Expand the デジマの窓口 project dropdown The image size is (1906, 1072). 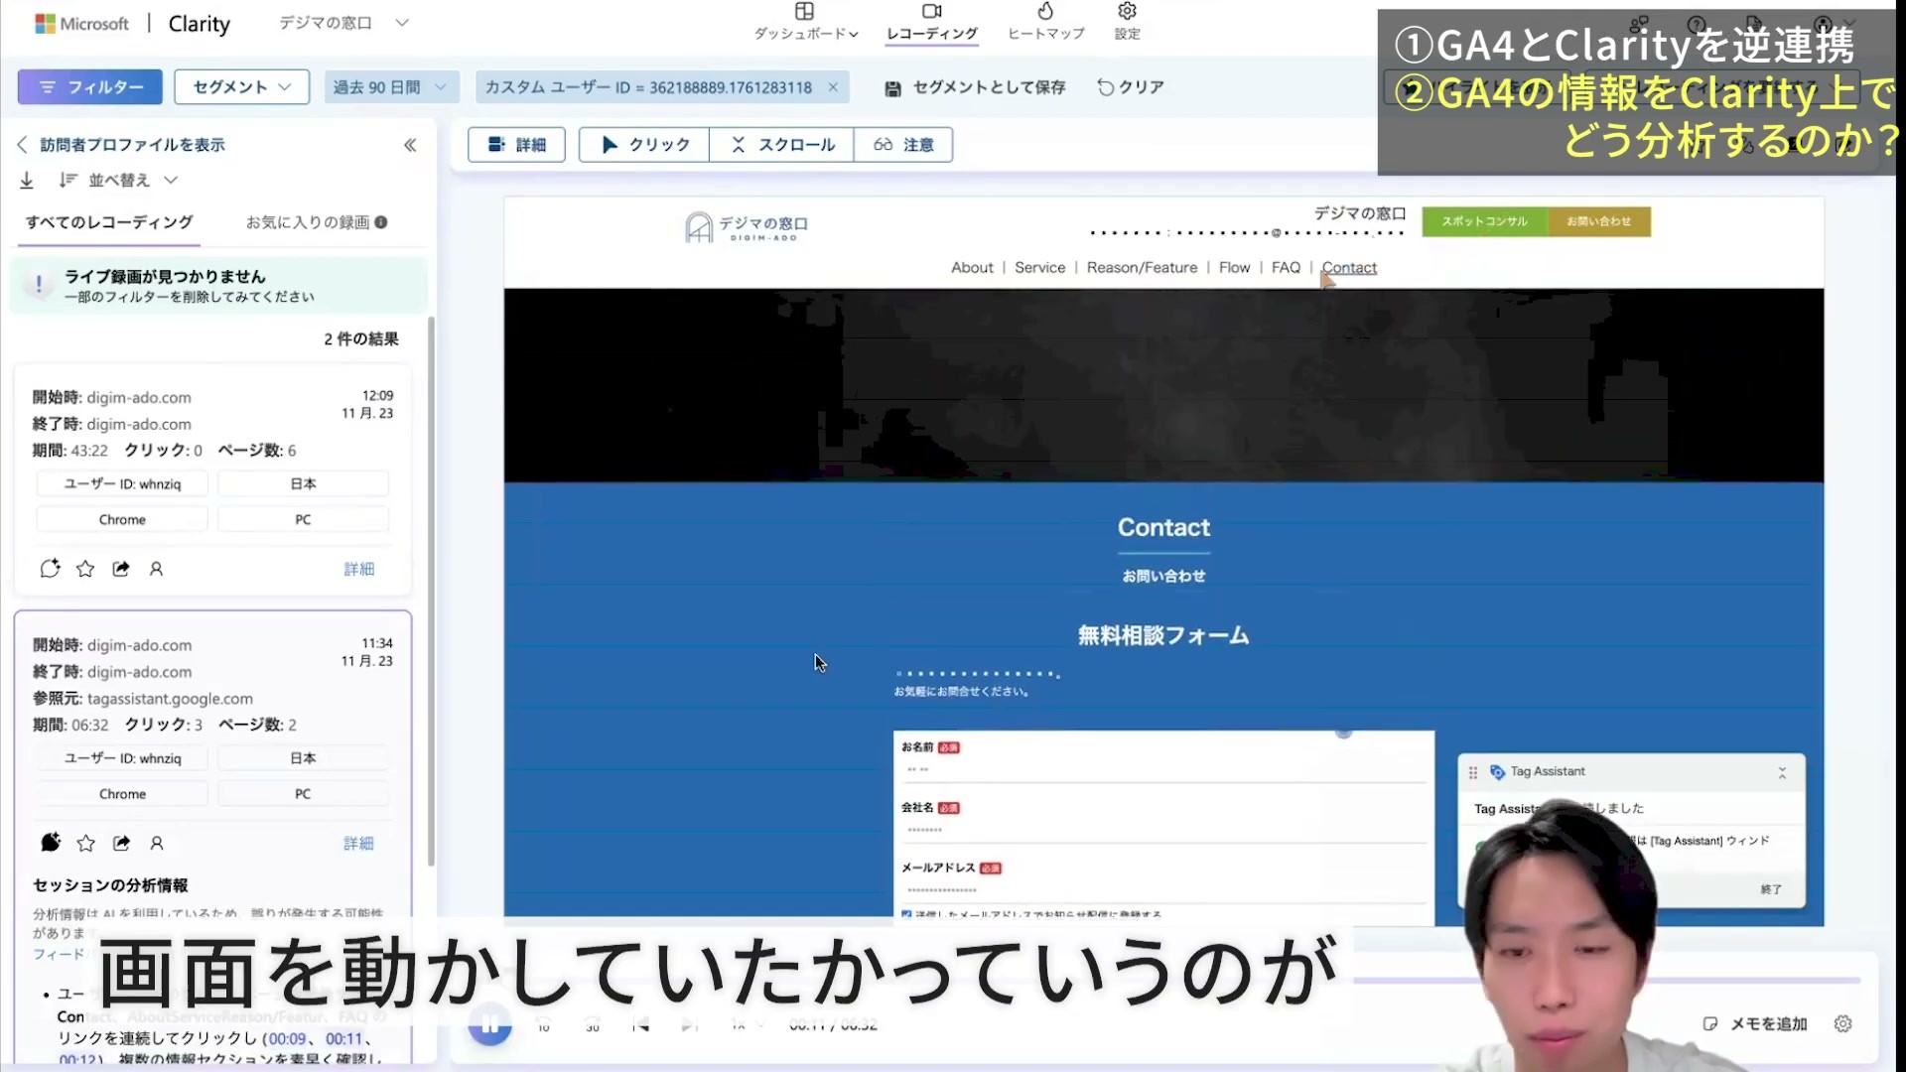tap(342, 23)
